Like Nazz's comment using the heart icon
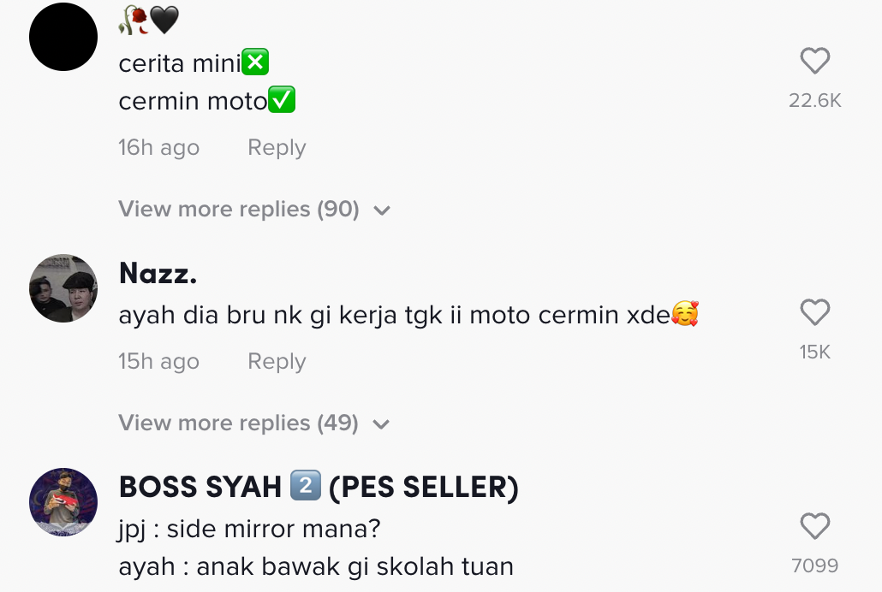Screen dimensions: 882x592 (814, 313)
